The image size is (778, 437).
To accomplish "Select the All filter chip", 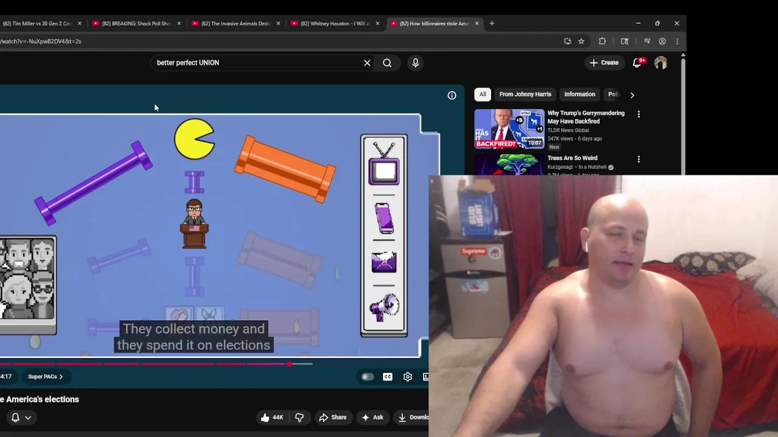I will (483, 95).
